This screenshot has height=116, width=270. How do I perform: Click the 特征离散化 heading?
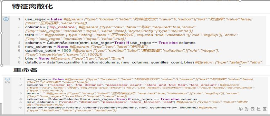(32, 6)
